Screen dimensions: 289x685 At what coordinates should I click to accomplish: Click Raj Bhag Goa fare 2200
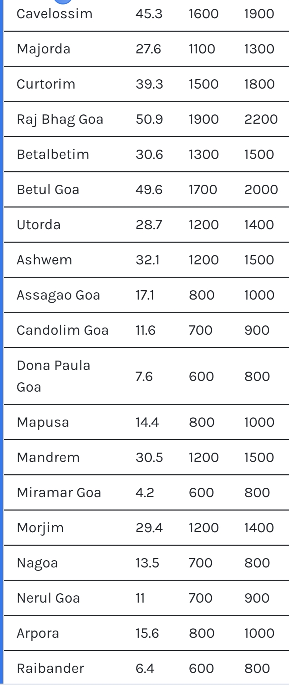pyautogui.click(x=261, y=119)
